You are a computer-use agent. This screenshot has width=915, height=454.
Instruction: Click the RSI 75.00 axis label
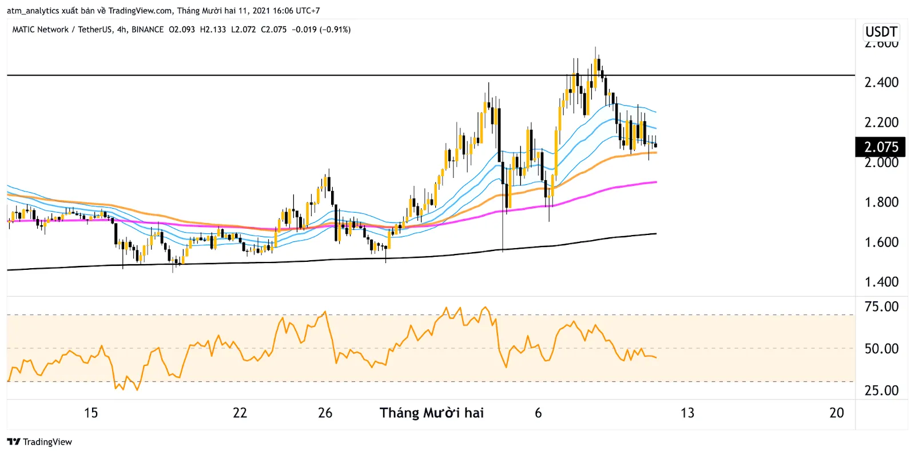coord(881,306)
